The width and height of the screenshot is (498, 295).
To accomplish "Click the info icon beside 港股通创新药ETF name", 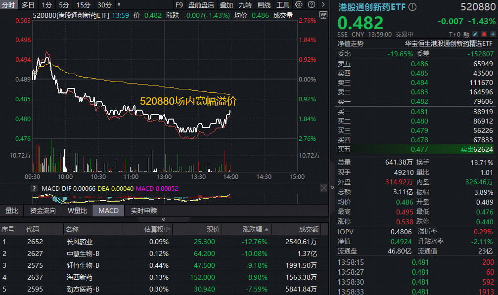I will [x=412, y=6].
